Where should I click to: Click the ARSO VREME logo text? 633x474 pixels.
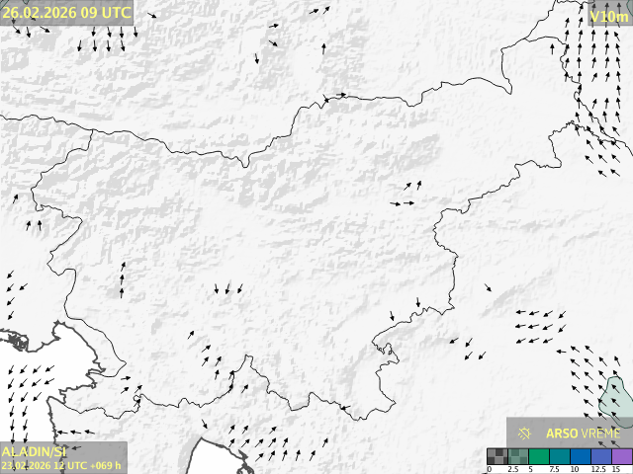point(584,433)
